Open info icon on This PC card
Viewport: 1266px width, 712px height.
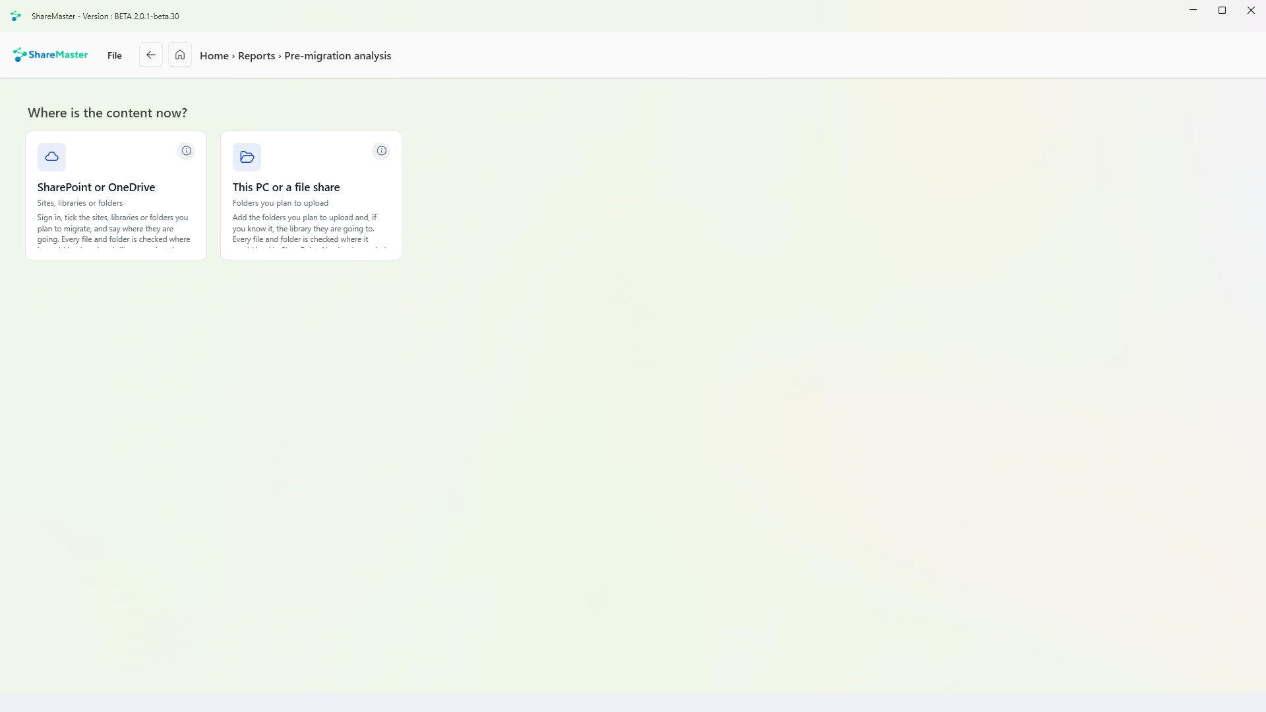[381, 151]
